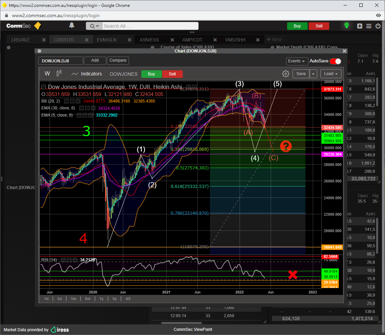Click the Compare button
The height and width of the screenshot is (335, 385).
point(118,60)
